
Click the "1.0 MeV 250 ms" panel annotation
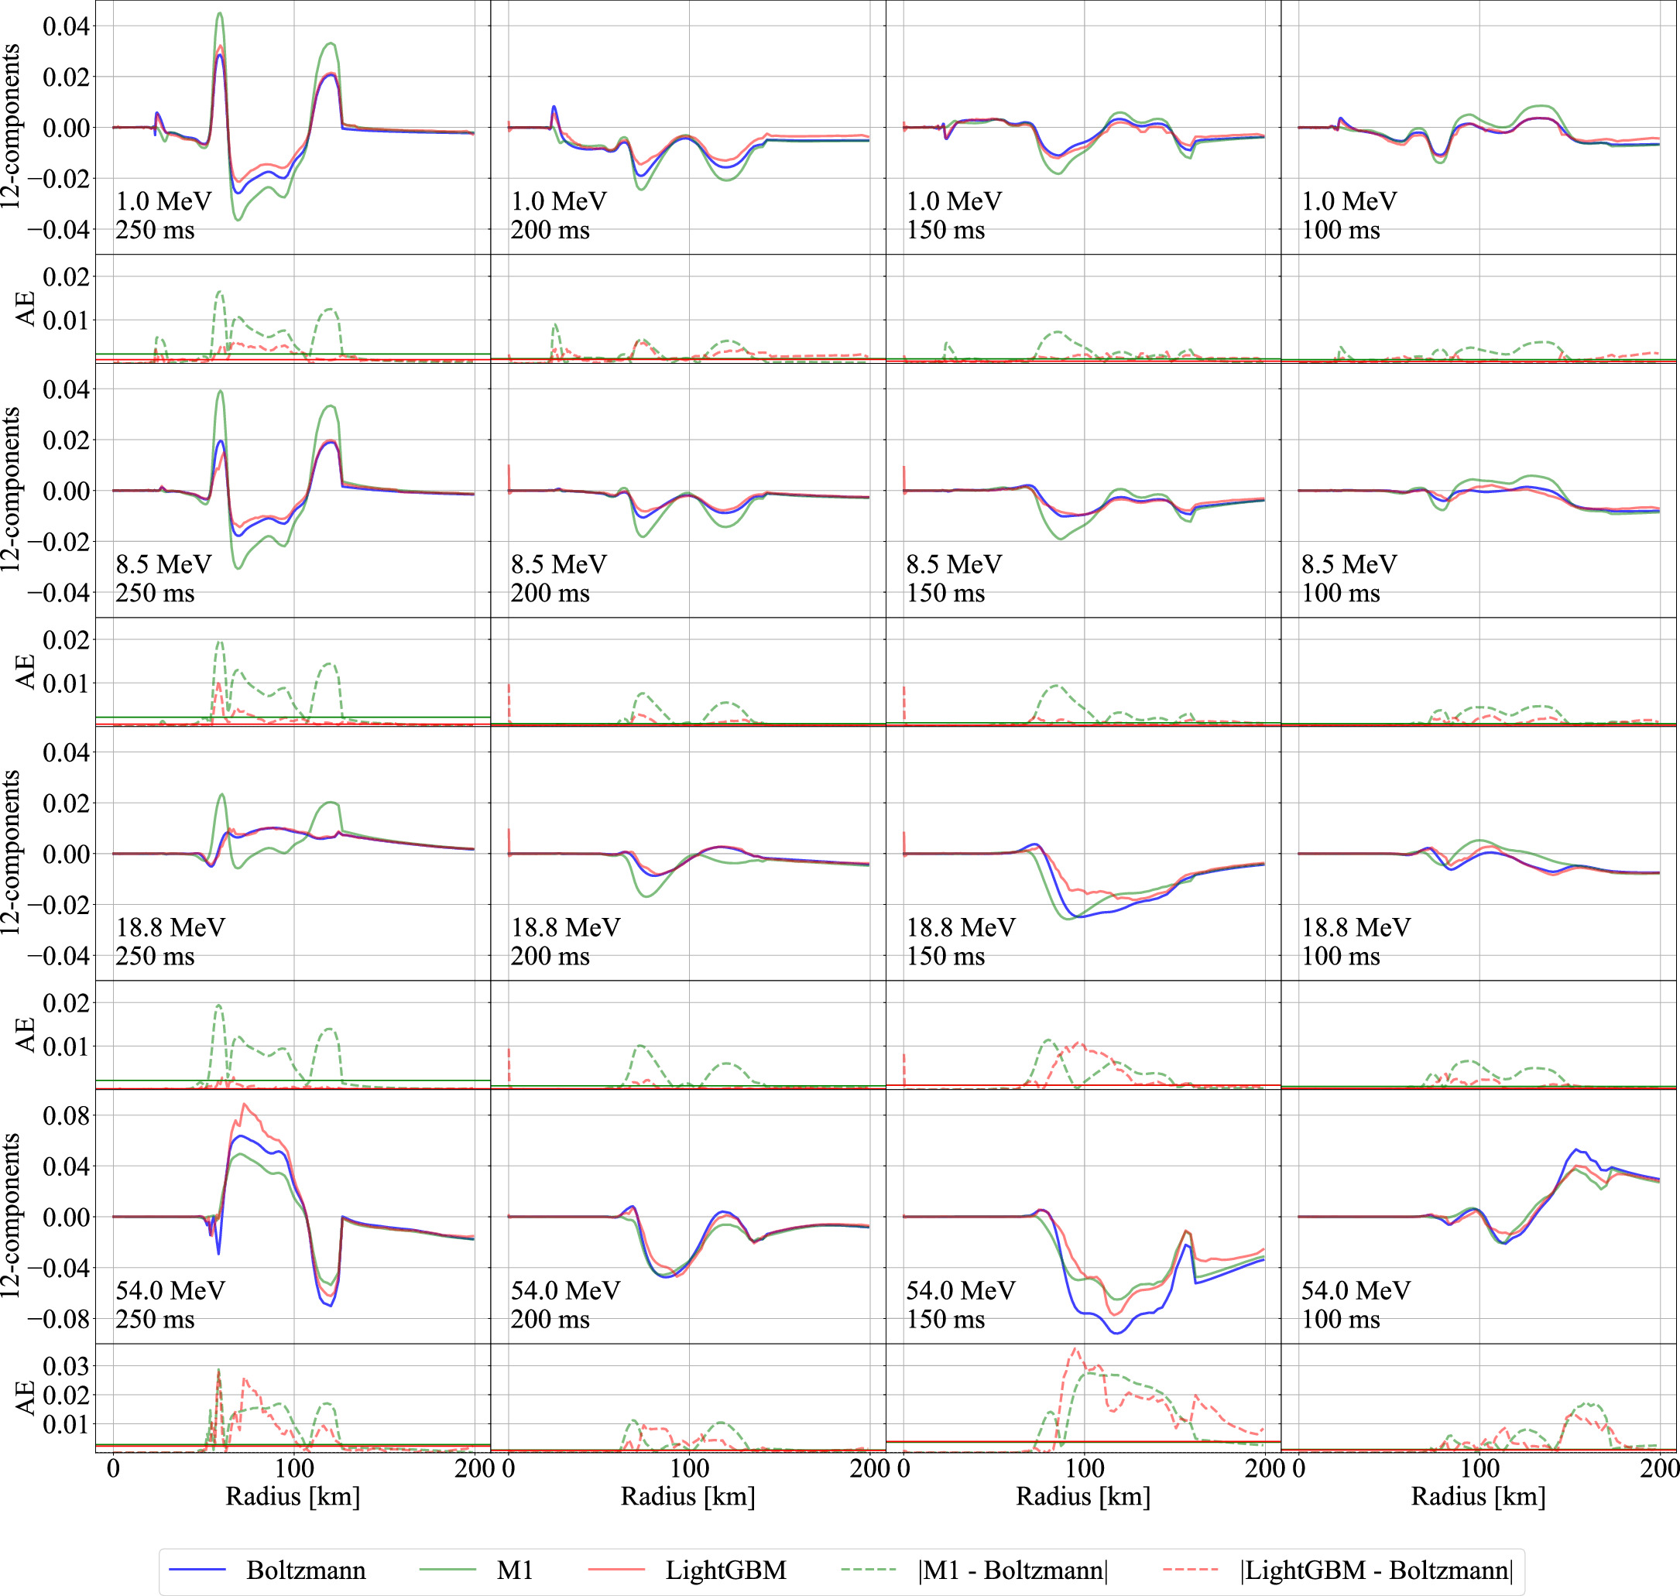coord(163,215)
